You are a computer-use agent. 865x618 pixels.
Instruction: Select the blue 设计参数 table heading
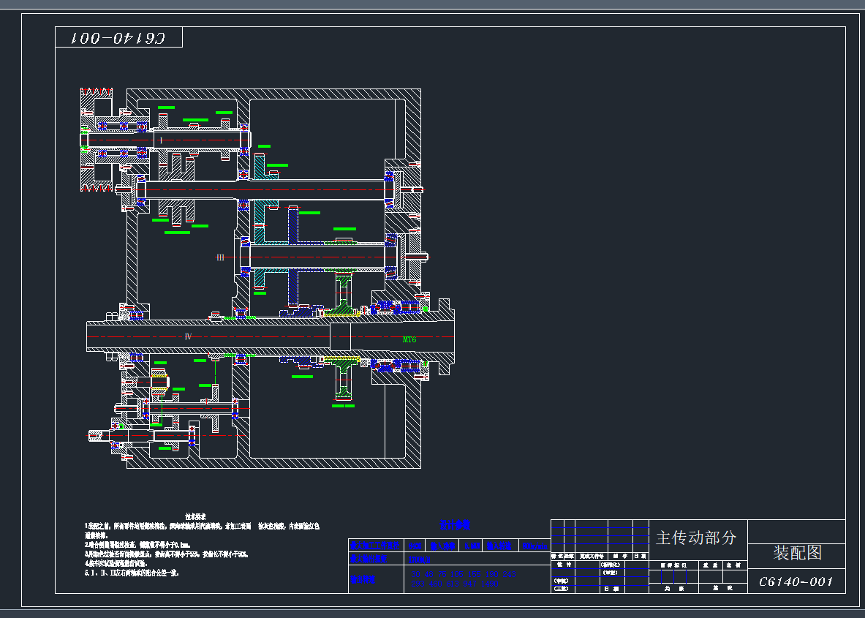point(454,525)
